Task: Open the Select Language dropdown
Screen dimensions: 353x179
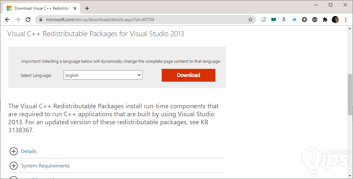Action: pos(103,75)
